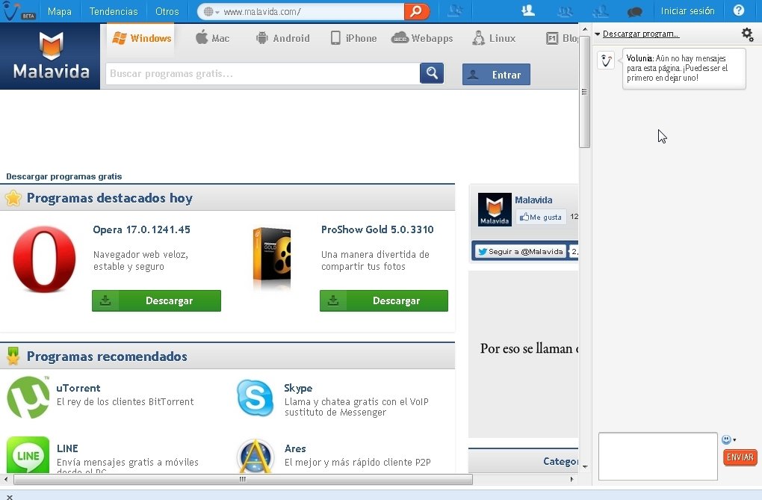Open the sidebar gear settings icon
Viewport: 762px width, 500px height.
(747, 34)
